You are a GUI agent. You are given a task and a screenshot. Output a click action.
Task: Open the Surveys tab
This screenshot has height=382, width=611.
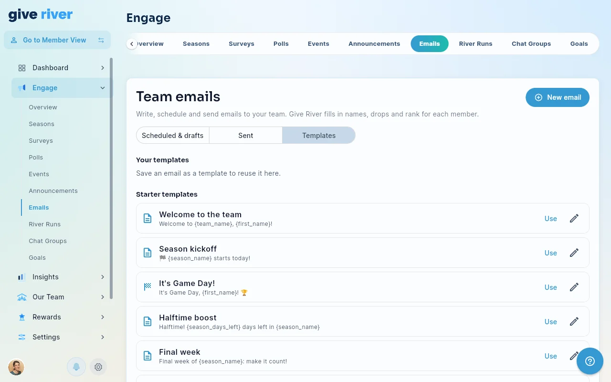242,43
